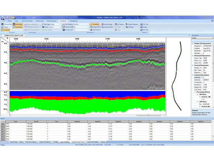The width and height of the screenshot is (214, 161).
Task: Choose the Select Block tool
Action: coord(95,30)
